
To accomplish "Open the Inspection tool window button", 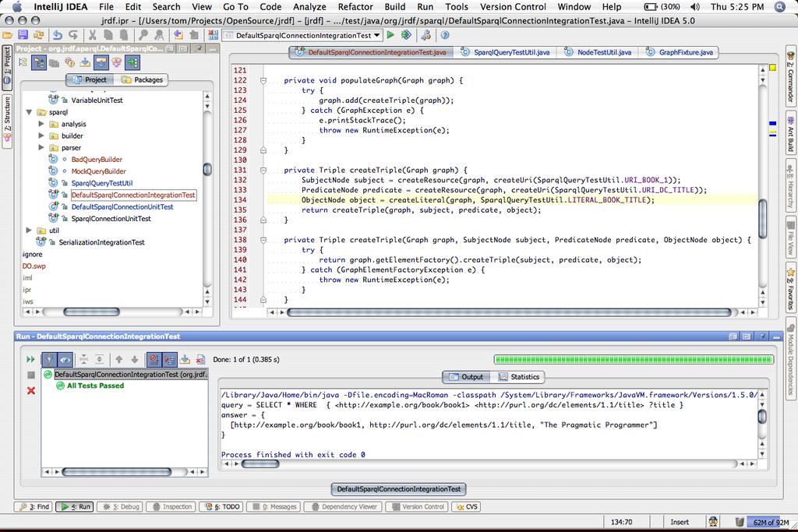I will (172, 506).
